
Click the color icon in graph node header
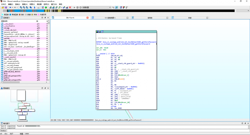pos(97,32)
